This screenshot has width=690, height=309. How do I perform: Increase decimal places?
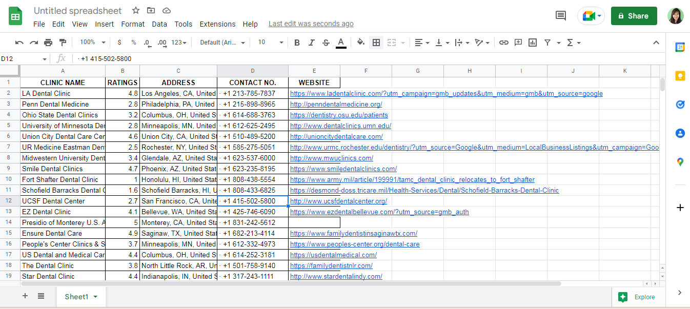point(162,43)
